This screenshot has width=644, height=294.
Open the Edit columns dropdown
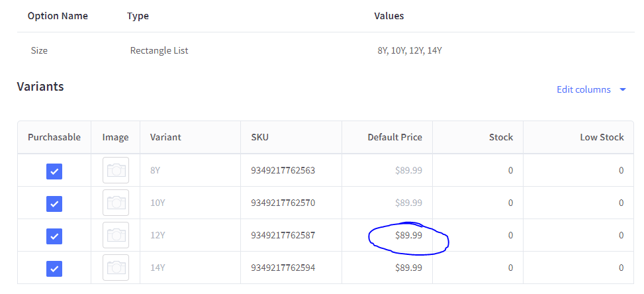[584, 89]
